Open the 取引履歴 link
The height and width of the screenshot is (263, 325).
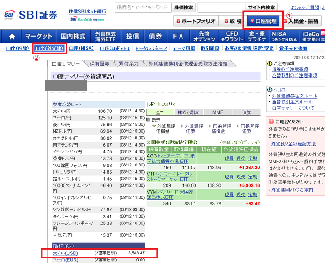(210, 48)
